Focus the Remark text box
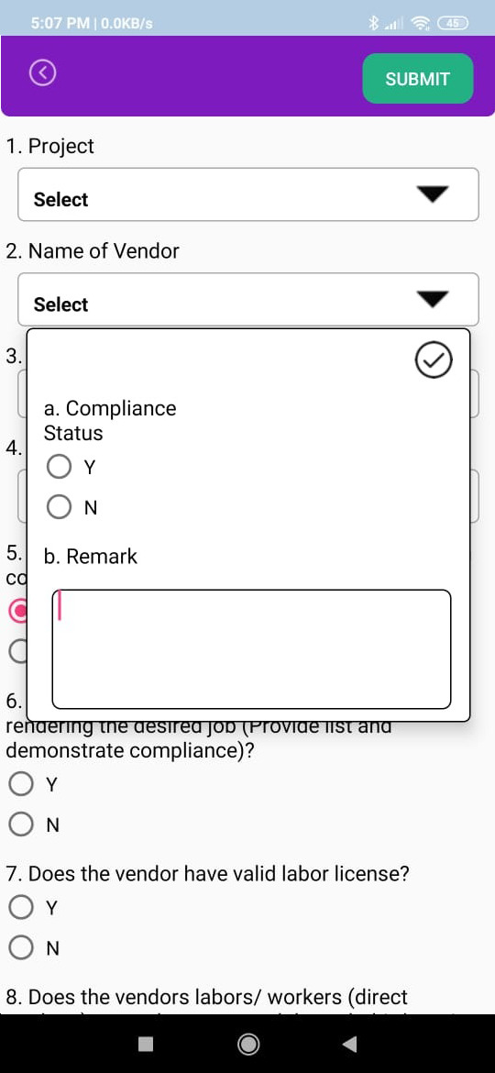The image size is (495, 1073). (x=251, y=648)
